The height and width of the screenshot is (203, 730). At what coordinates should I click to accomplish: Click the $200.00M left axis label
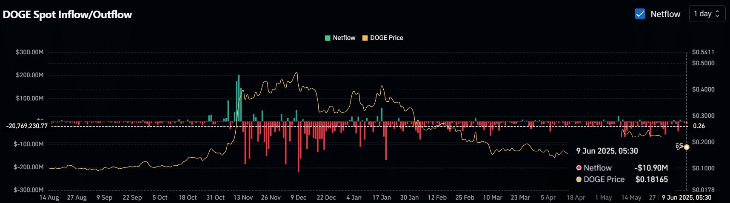(30, 75)
